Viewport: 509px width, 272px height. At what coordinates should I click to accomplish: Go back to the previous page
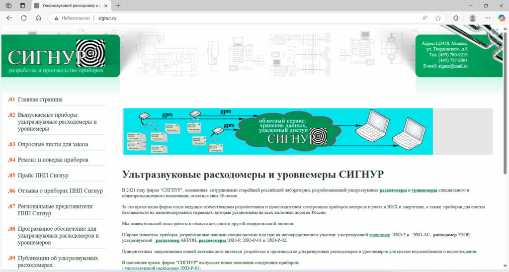point(9,18)
